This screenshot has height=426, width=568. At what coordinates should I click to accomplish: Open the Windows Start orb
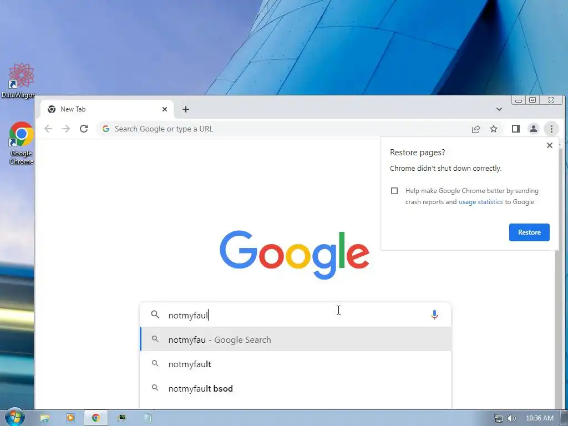[x=14, y=417]
